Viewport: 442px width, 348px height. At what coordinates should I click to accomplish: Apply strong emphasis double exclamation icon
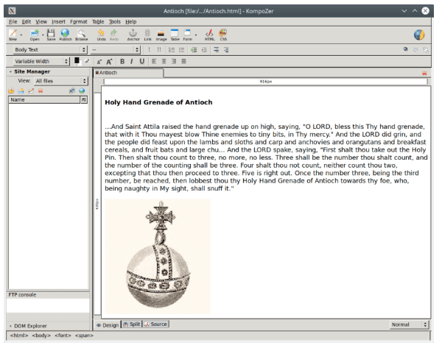point(159,50)
